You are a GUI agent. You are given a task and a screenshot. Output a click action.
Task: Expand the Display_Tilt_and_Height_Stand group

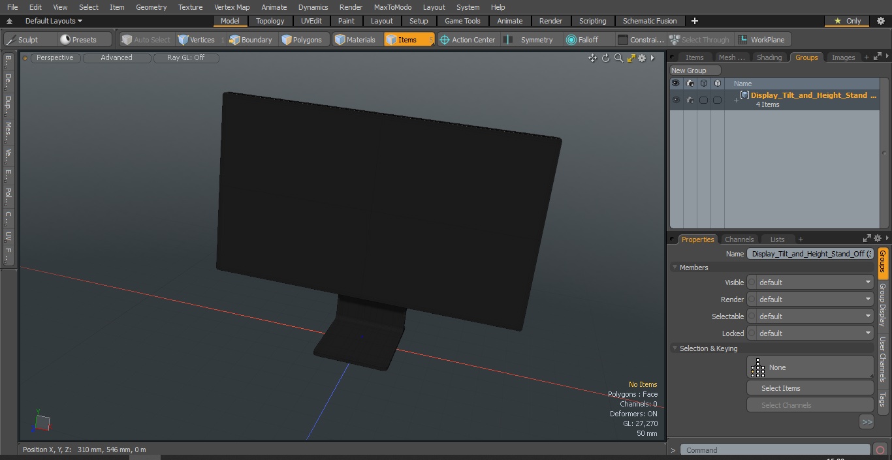(x=736, y=100)
